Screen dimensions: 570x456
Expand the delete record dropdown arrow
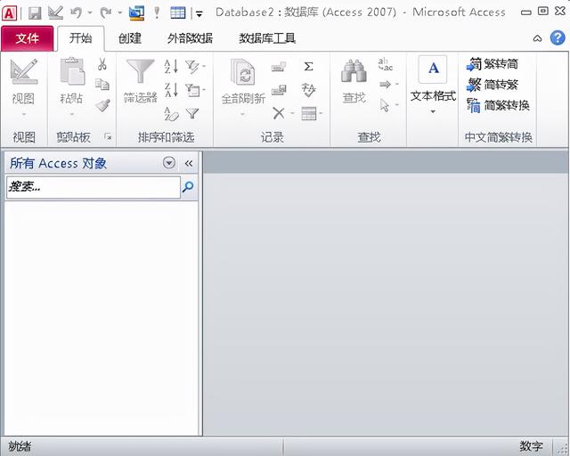292,113
